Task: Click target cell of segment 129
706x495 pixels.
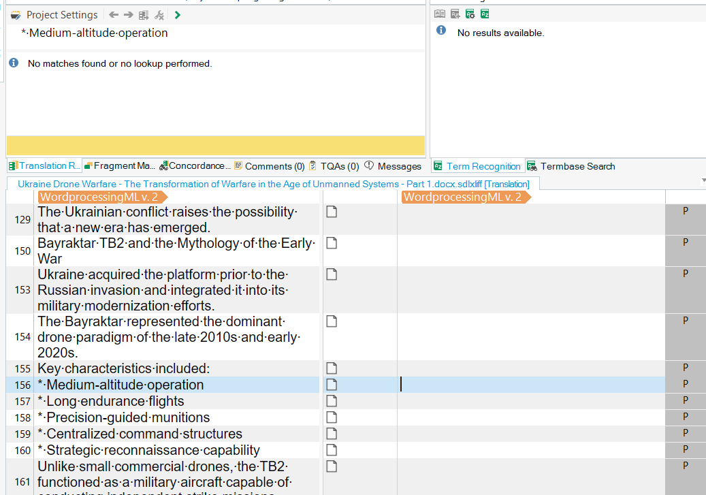Action: tap(531, 219)
